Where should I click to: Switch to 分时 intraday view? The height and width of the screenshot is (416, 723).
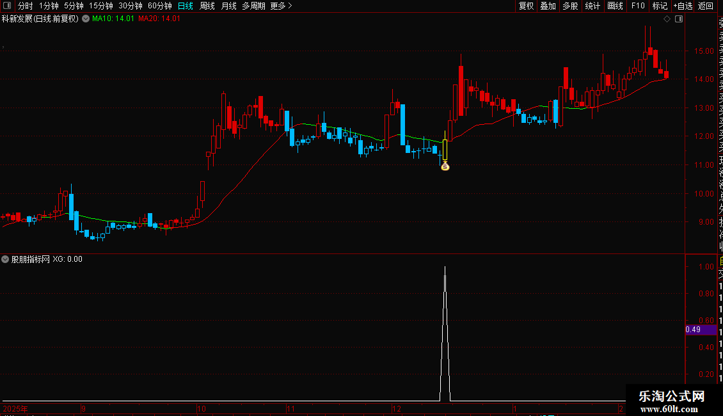click(x=25, y=6)
